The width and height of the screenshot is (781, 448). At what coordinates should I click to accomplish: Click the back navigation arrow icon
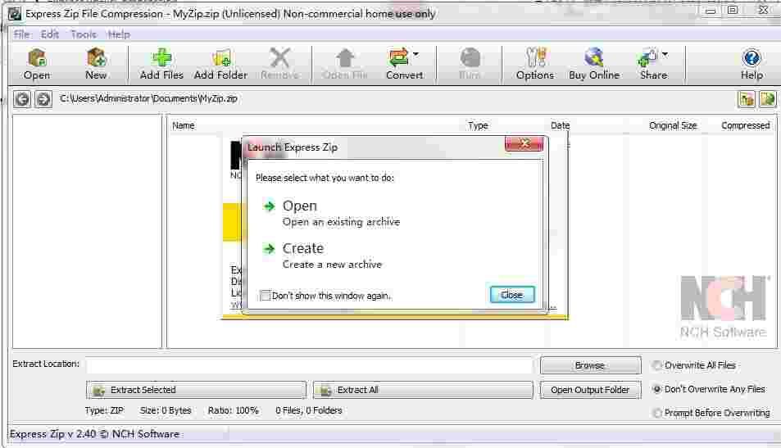[22, 99]
